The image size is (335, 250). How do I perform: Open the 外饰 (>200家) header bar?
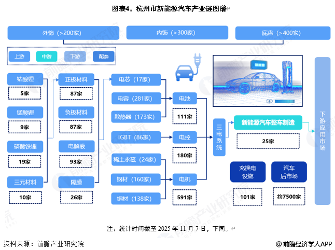pos(62,33)
